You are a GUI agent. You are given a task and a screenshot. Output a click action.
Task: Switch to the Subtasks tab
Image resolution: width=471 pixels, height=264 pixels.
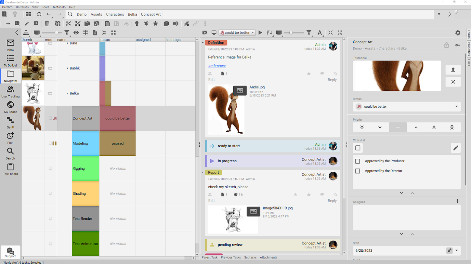tap(250, 257)
